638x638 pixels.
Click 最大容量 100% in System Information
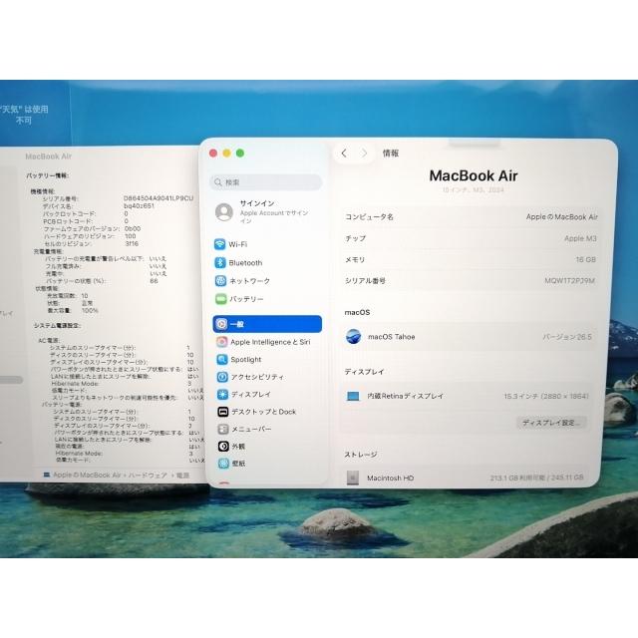click(73, 310)
